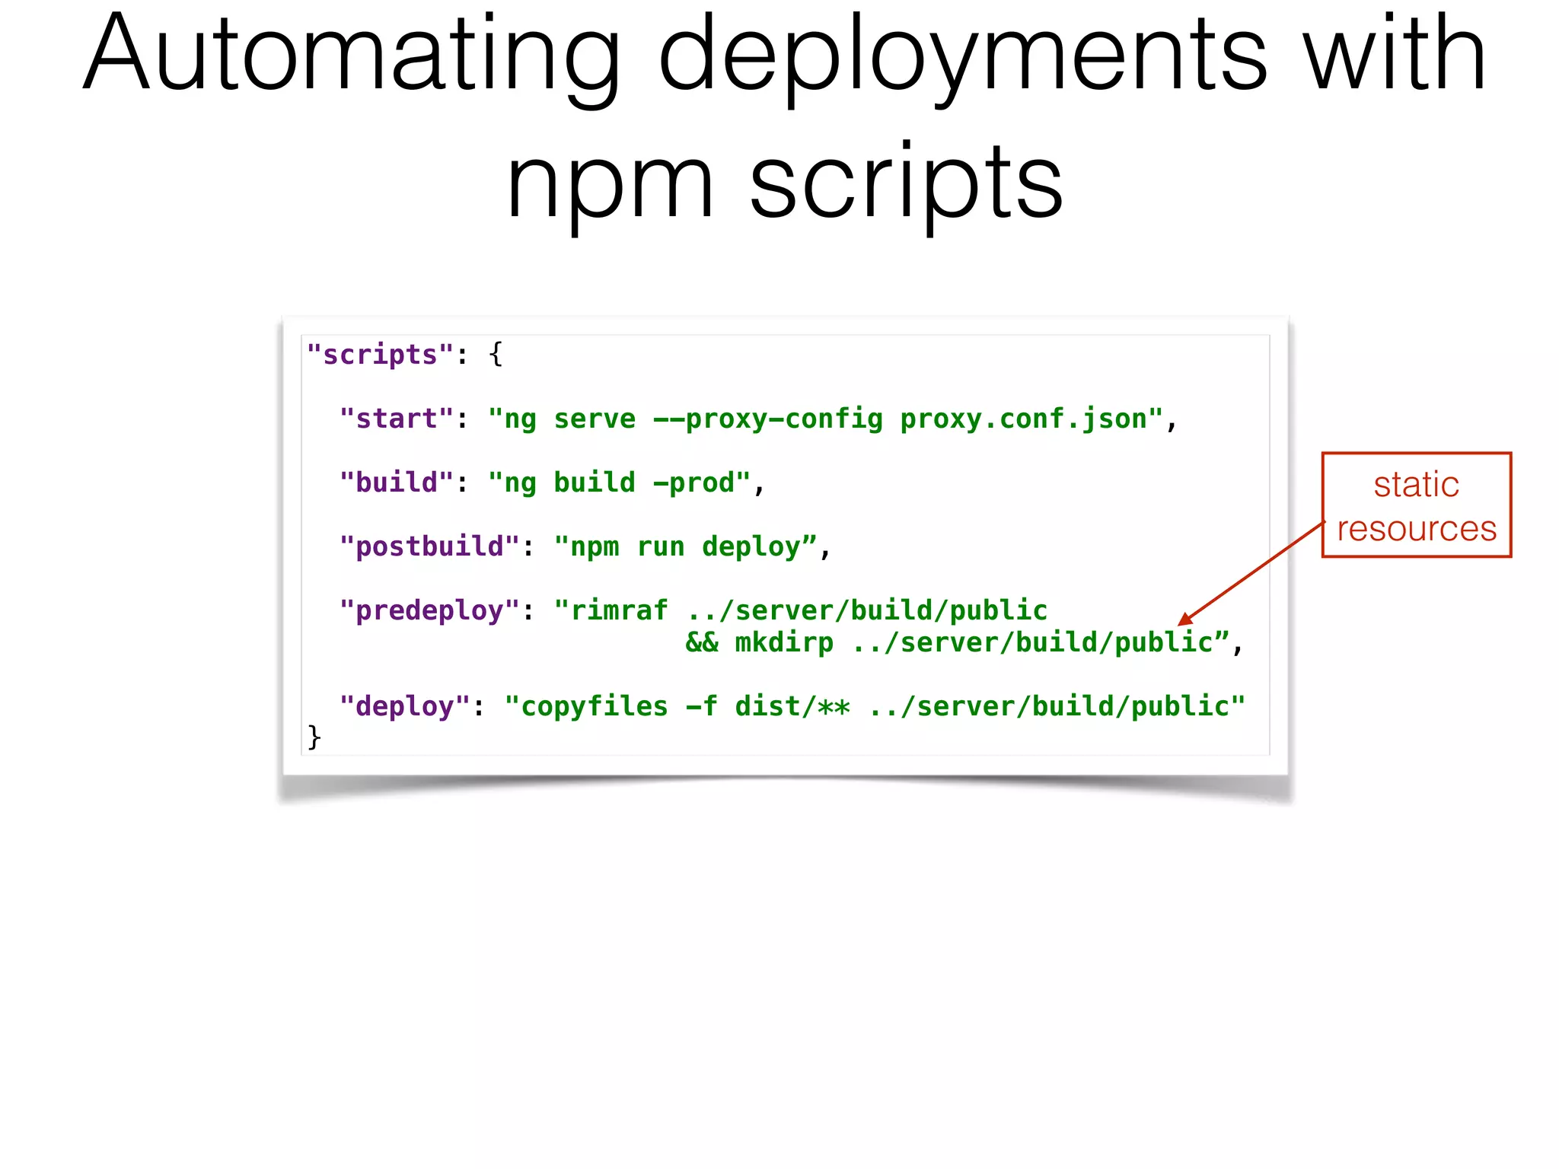Click the closing curly brace
The width and height of the screenshot is (1559, 1169).
pyautogui.click(x=314, y=737)
